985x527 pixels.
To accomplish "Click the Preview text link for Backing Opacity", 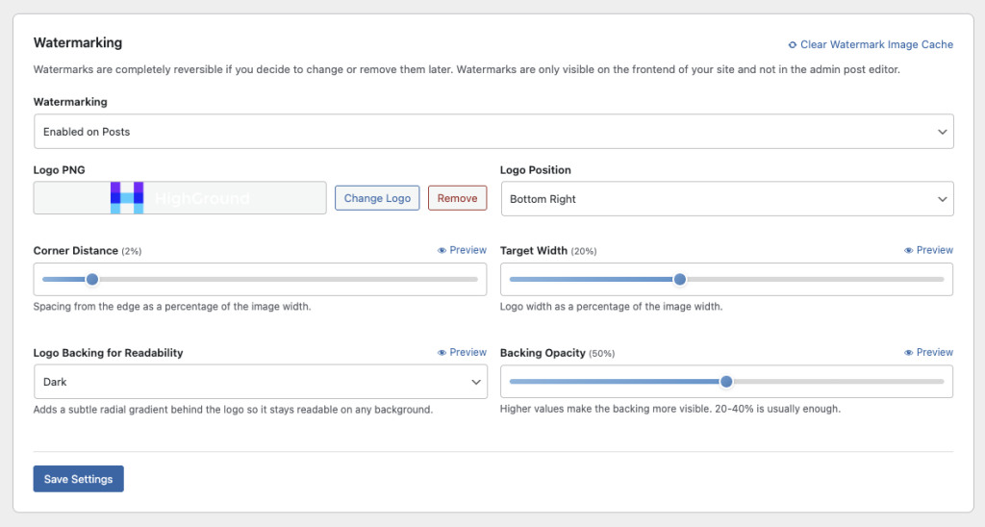I will 934,352.
